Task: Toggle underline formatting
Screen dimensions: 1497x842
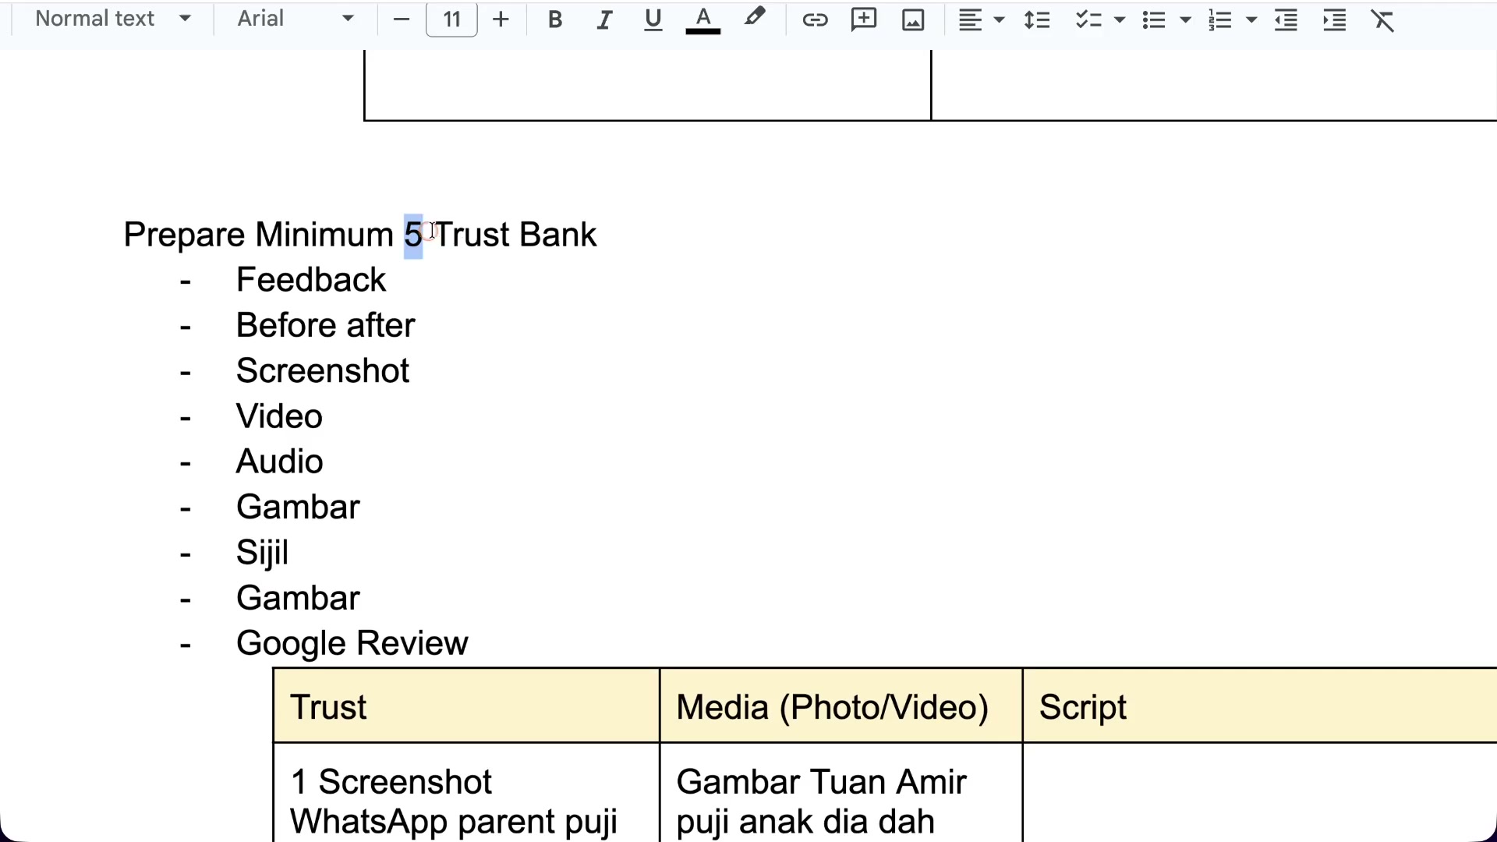Action: tap(653, 19)
